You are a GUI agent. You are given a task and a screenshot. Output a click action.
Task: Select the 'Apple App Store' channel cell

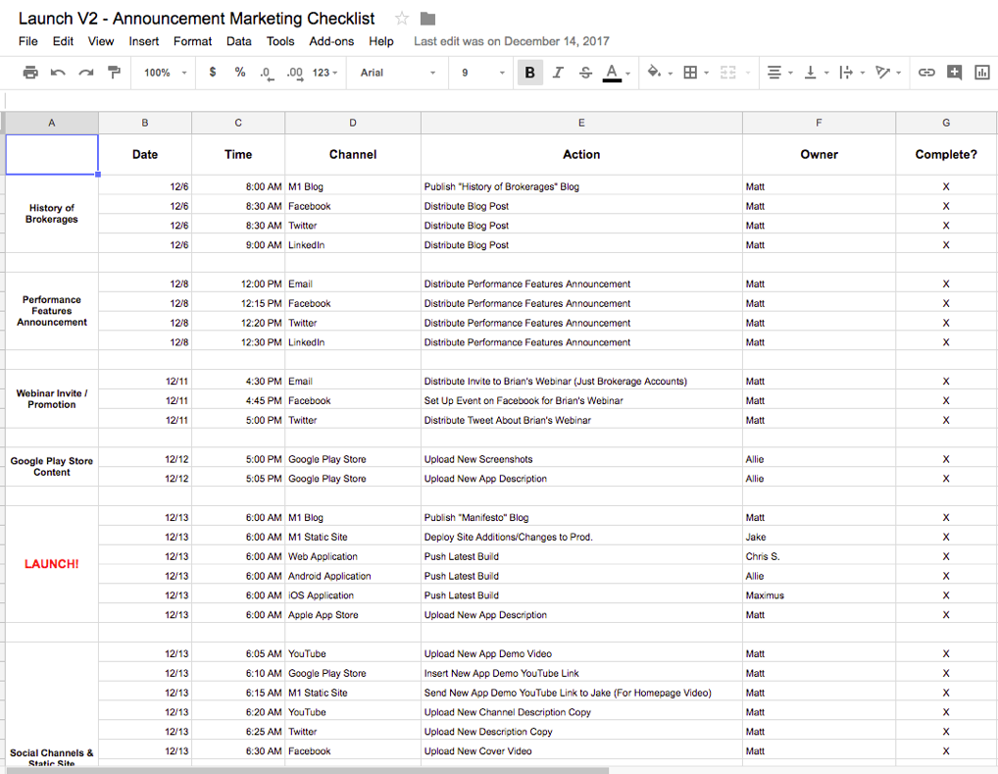pyautogui.click(x=353, y=615)
